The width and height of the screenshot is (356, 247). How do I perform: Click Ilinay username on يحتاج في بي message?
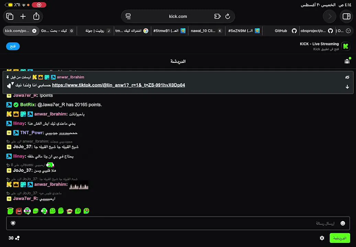[19, 156]
